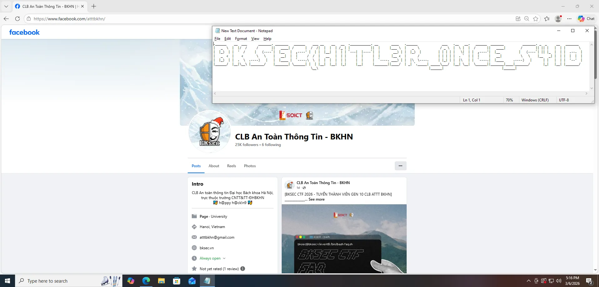Viewport: 599px width, 287px height.
Task: Click the globe icon next to bksec.vn
Action: [194, 248]
